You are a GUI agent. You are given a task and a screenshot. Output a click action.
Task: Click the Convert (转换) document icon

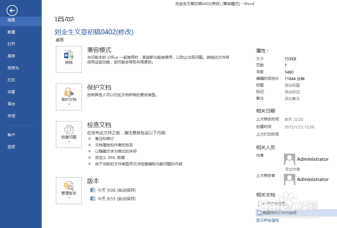tap(69, 60)
